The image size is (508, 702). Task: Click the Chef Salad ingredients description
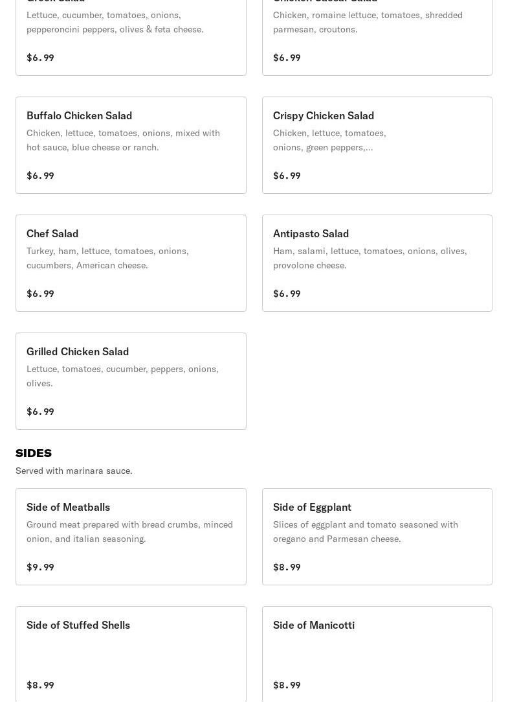(x=107, y=258)
